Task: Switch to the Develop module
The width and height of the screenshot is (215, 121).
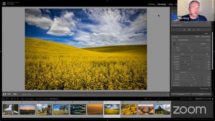Action: pos(162,4)
